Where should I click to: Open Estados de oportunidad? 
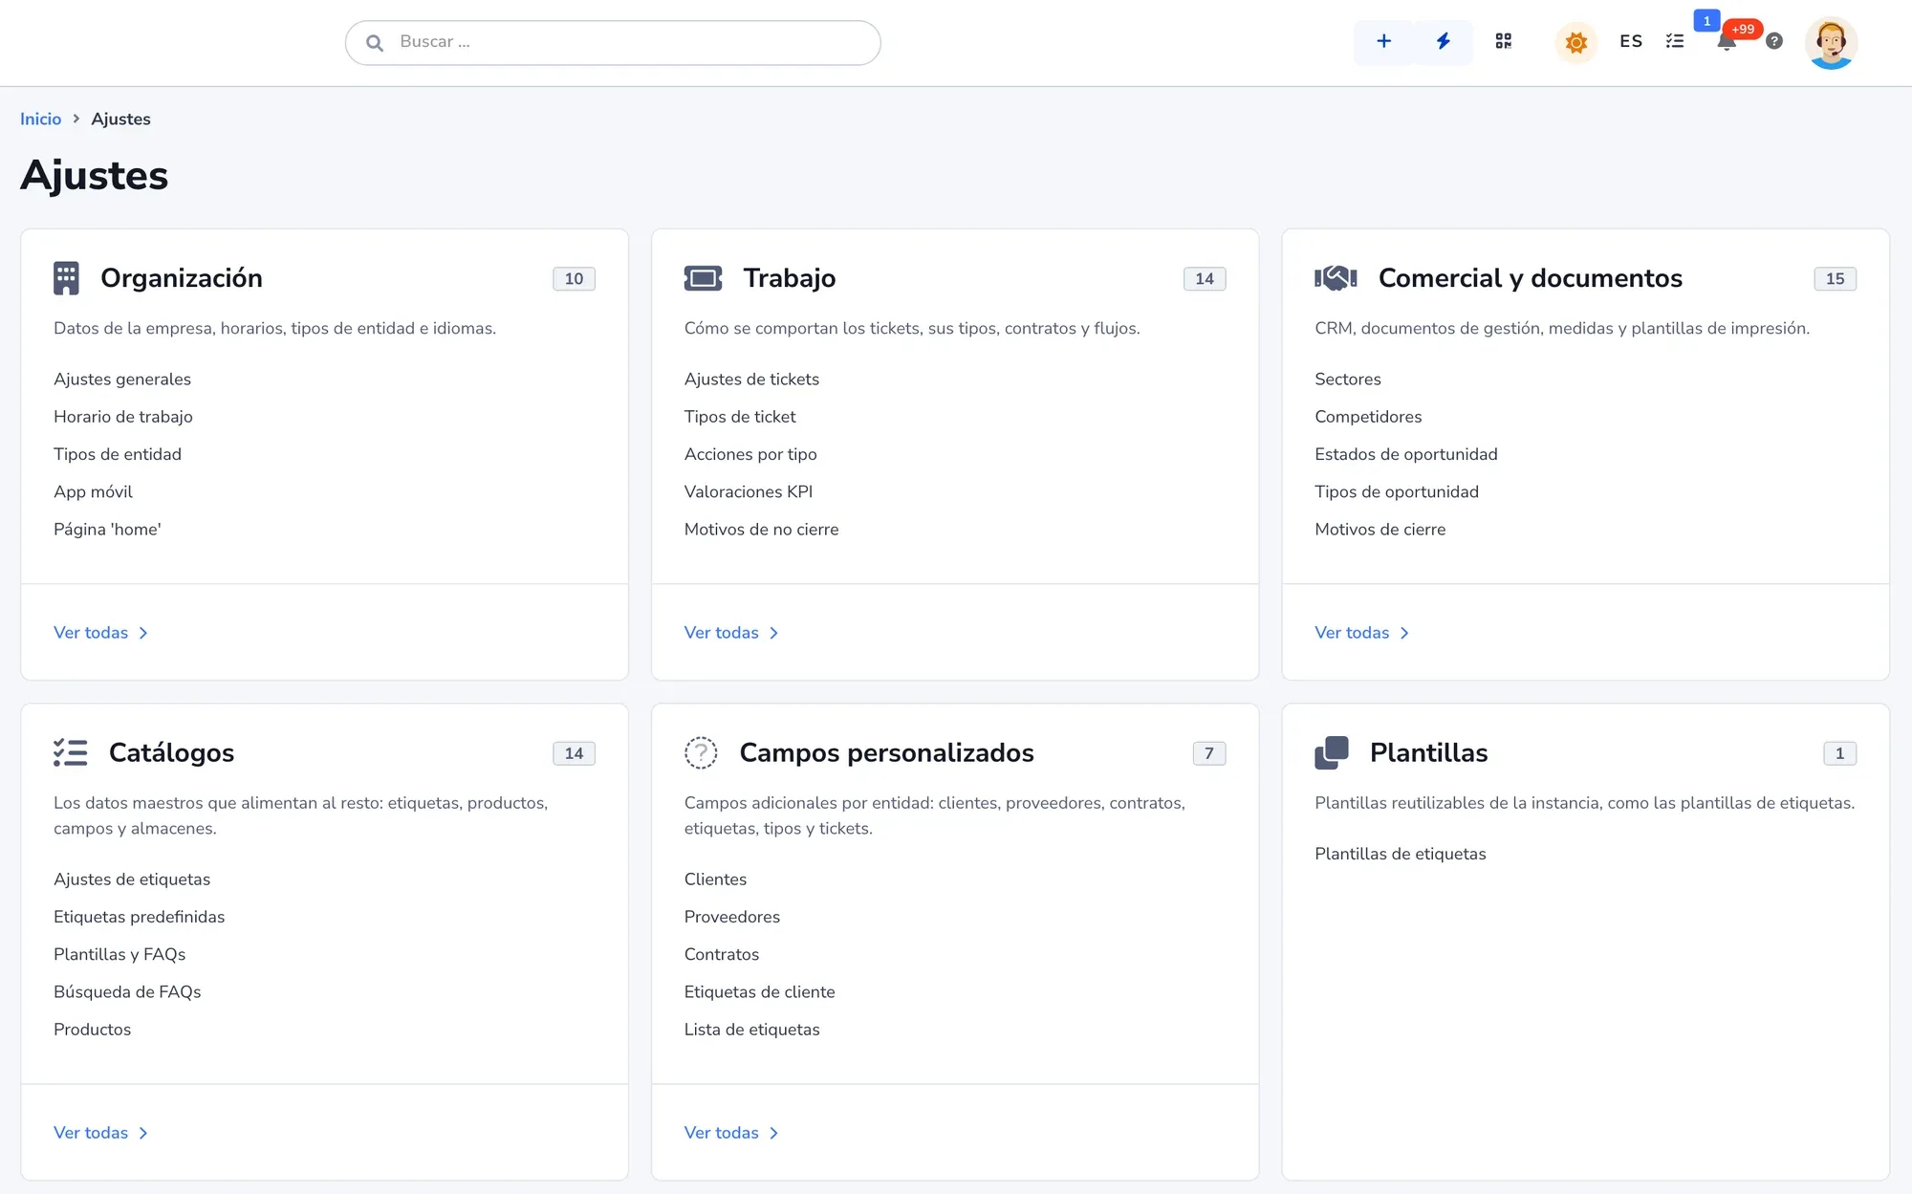[1406, 454]
